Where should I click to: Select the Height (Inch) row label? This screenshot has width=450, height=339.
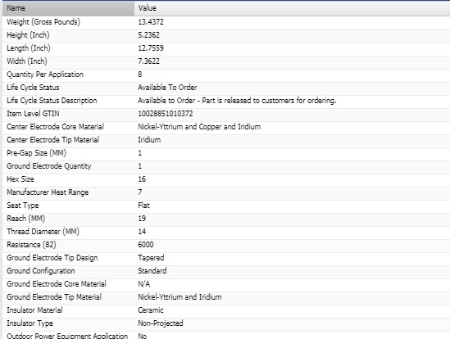28,35
